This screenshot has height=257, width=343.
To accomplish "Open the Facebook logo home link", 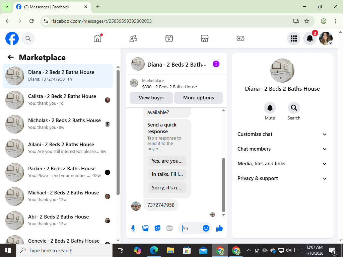I will click(x=12, y=38).
